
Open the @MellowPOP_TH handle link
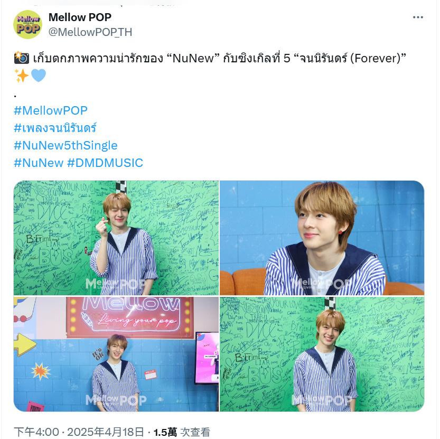(90, 32)
